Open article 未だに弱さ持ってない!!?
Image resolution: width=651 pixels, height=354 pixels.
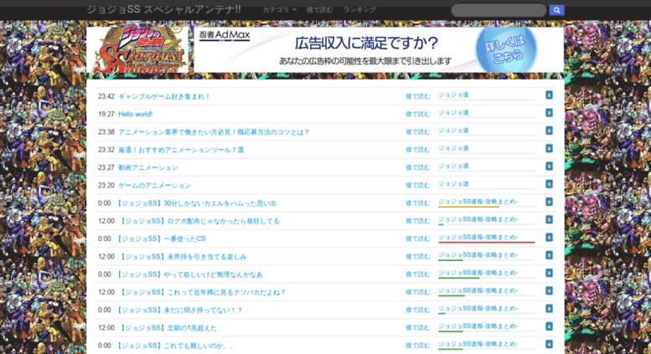[179, 310]
